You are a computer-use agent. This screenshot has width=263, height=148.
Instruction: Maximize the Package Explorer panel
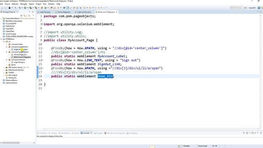coord(33,12)
